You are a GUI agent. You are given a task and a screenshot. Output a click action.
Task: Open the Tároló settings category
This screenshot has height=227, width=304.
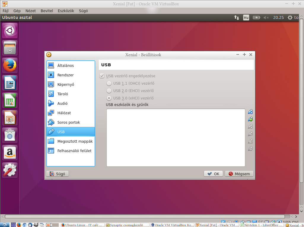71,94
